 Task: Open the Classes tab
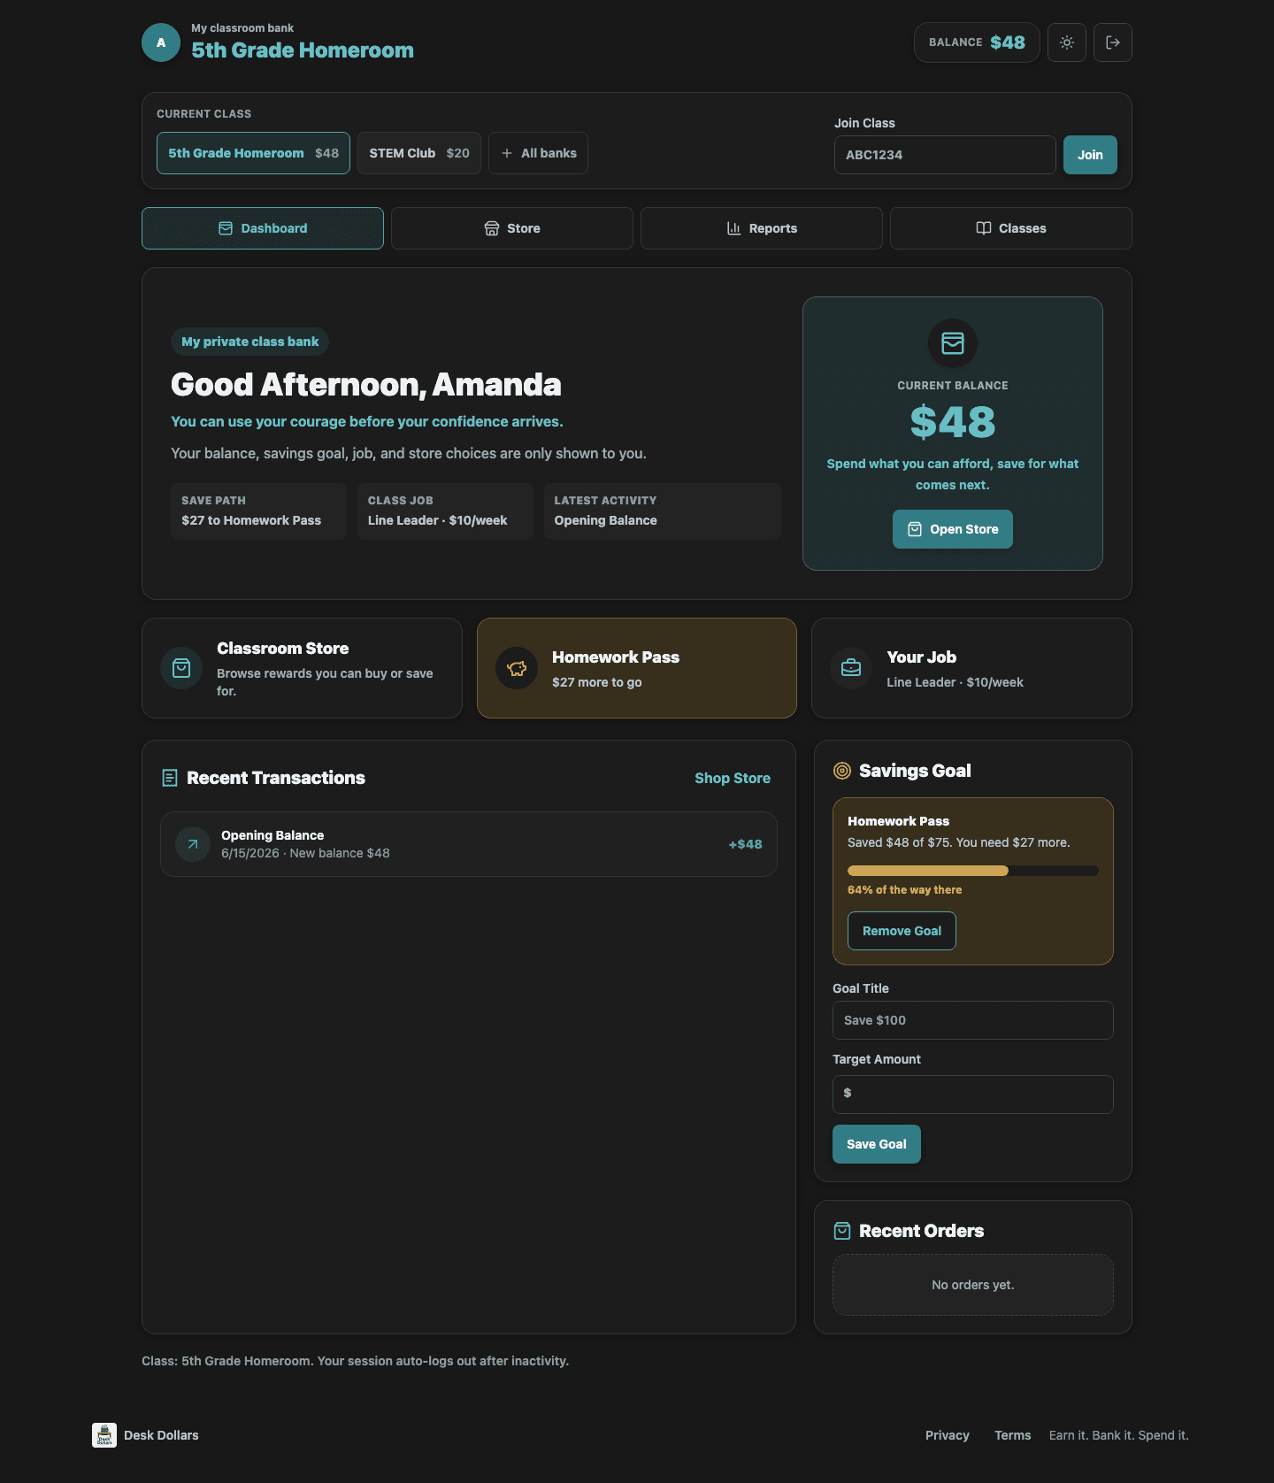click(1011, 228)
